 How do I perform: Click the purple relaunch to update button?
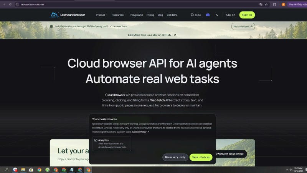[x=297, y=4]
